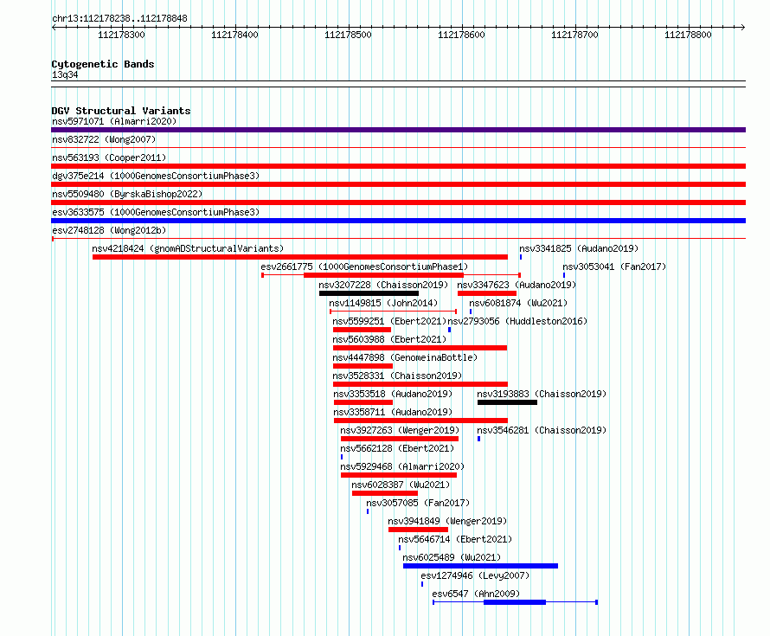The height and width of the screenshot is (636, 770).
Task: Click nsv3057085 (Fan2017) label
Action: 418,503
